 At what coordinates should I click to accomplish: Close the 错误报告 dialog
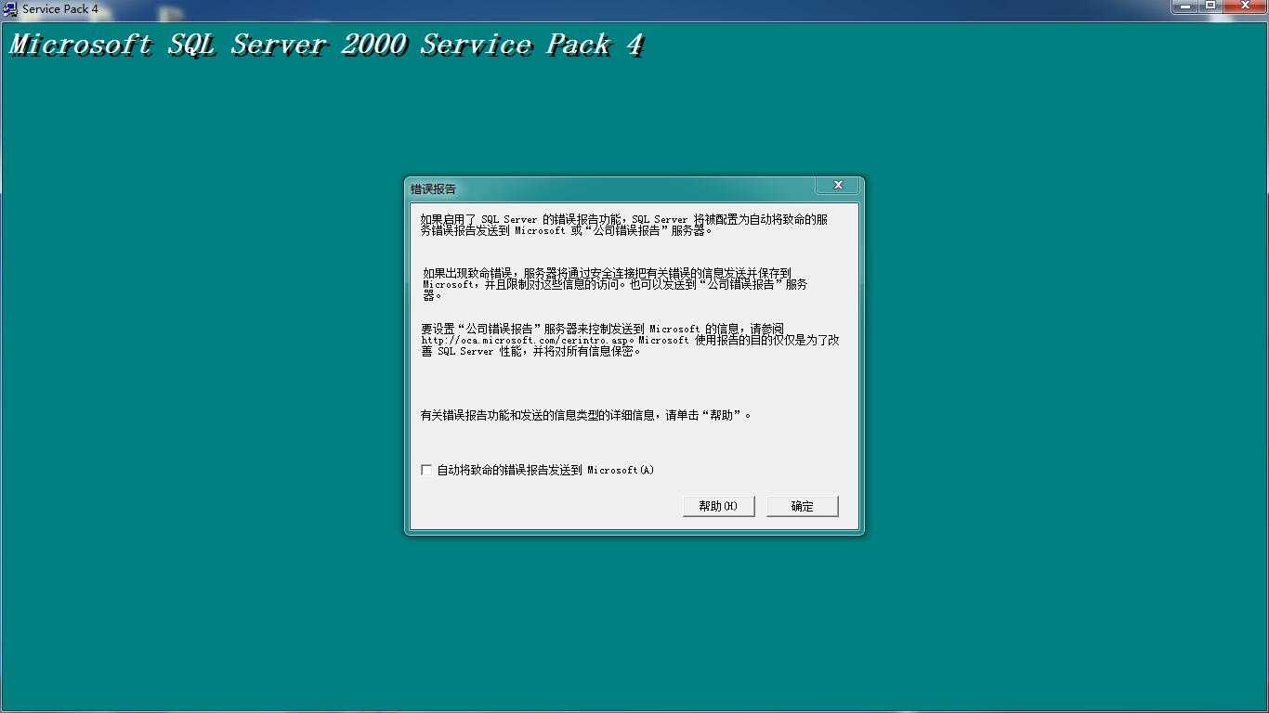coord(837,186)
